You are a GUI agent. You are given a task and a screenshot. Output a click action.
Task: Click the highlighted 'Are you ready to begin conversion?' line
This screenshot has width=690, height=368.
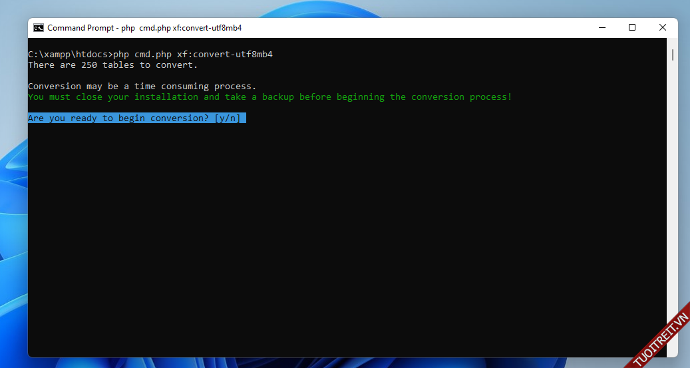[x=120, y=118]
